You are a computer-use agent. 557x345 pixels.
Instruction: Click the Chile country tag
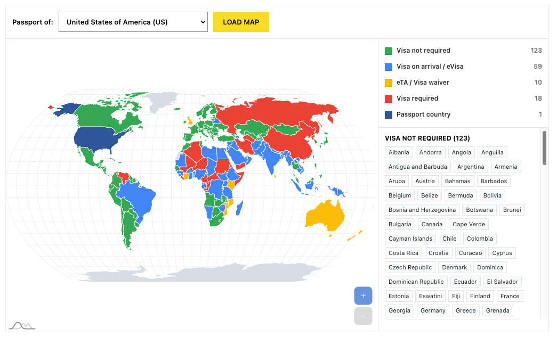tap(450, 239)
